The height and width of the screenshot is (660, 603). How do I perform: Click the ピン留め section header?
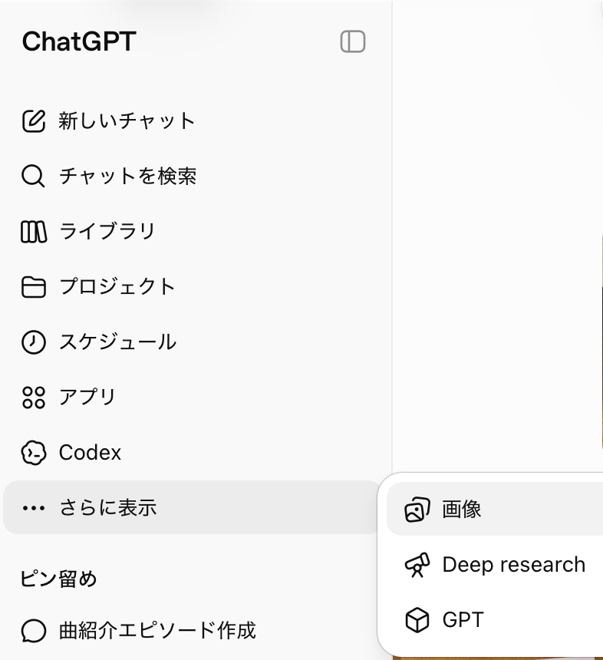[58, 579]
